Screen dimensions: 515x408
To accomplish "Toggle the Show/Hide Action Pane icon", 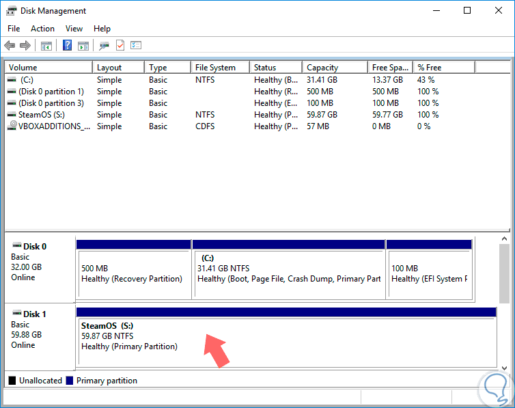I will (83, 46).
